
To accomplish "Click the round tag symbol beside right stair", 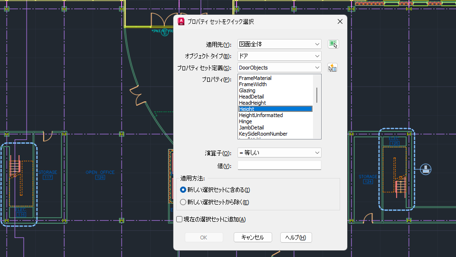I will coord(426,169).
